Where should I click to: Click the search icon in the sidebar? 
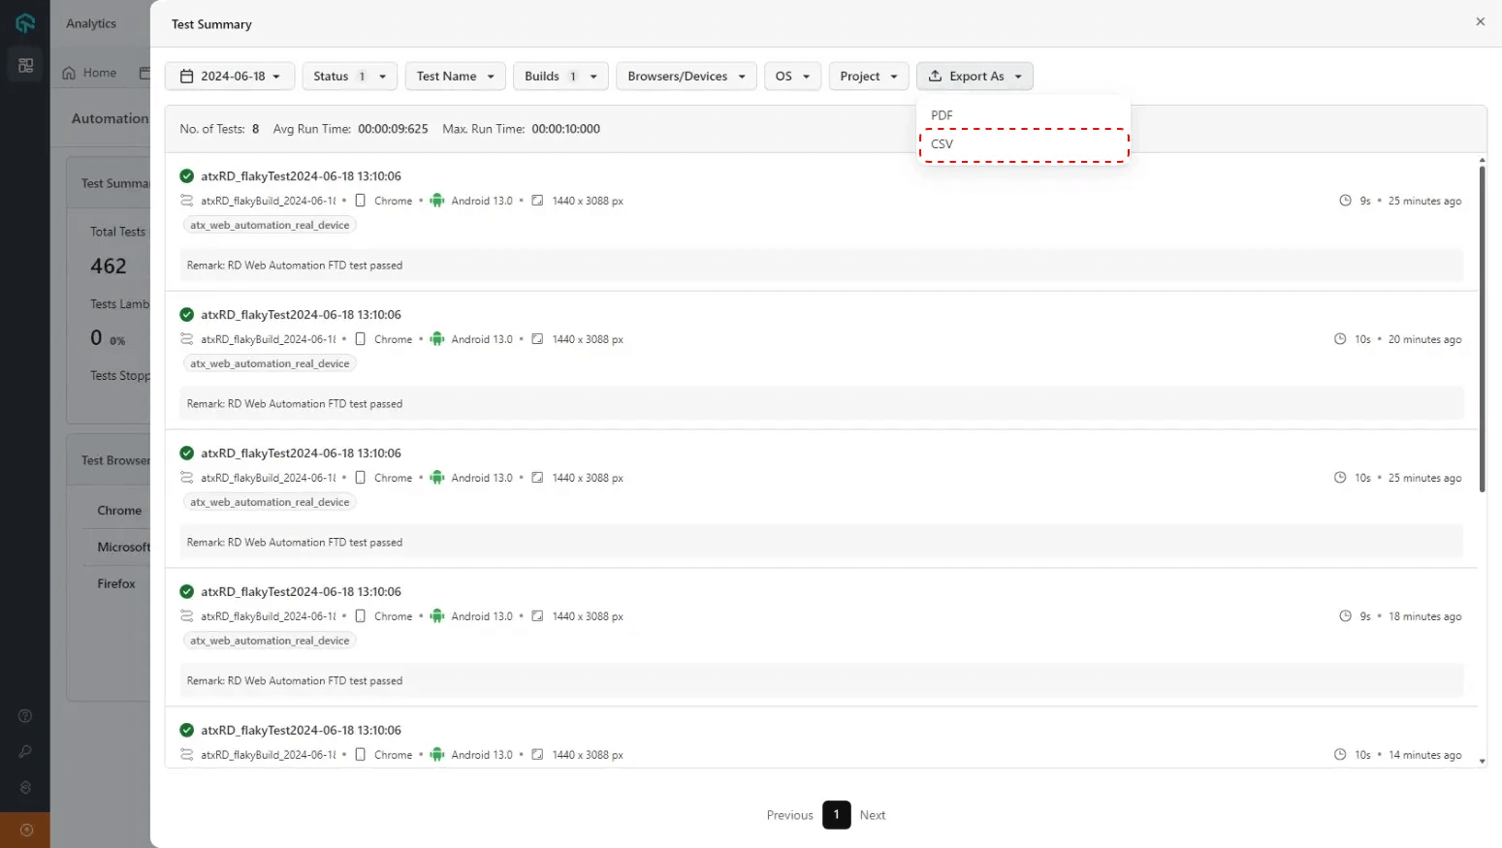pyautogui.click(x=25, y=751)
